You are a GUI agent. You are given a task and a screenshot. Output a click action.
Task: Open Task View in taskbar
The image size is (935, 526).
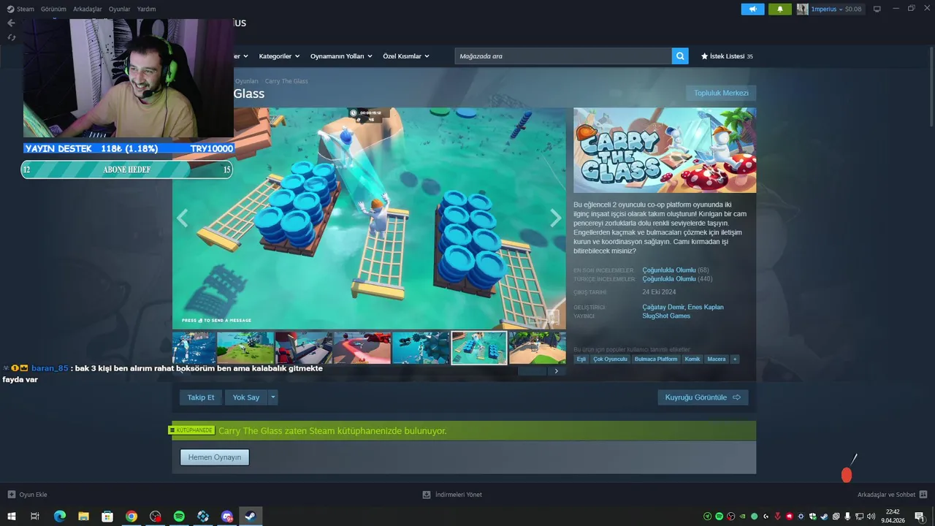(x=35, y=517)
